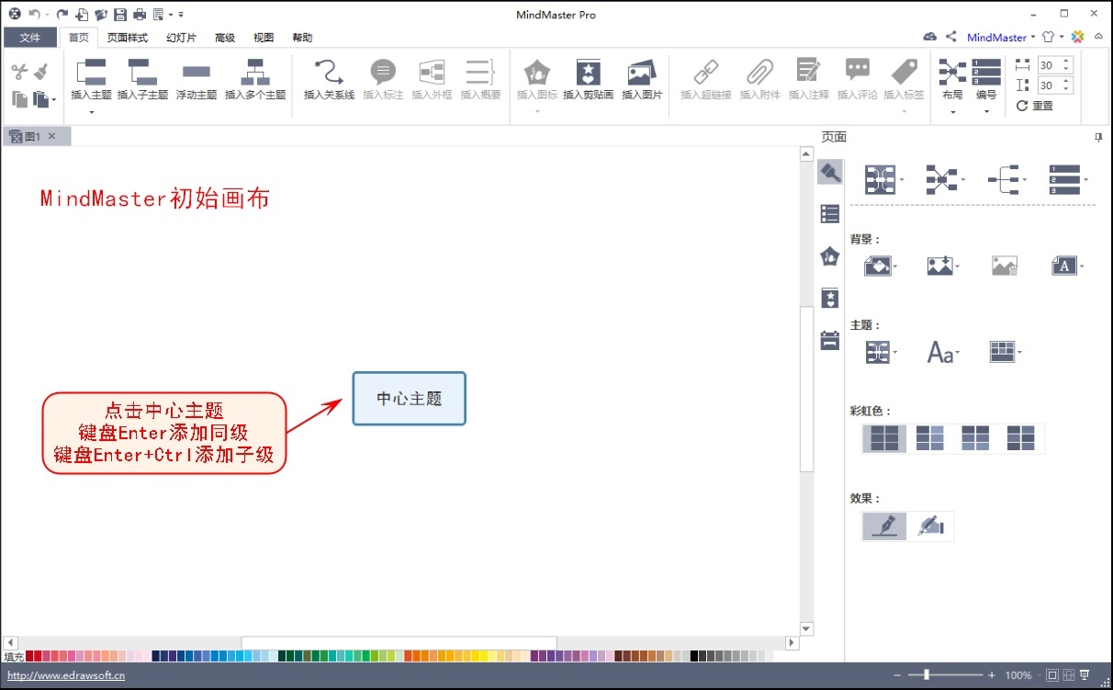
Task: Pin the 页面 side panel
Action: (x=1098, y=137)
